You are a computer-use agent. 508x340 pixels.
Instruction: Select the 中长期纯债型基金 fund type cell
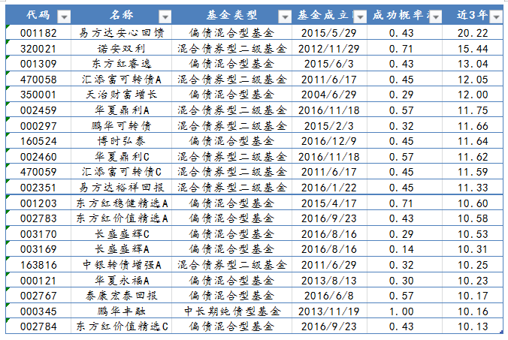coord(231,311)
